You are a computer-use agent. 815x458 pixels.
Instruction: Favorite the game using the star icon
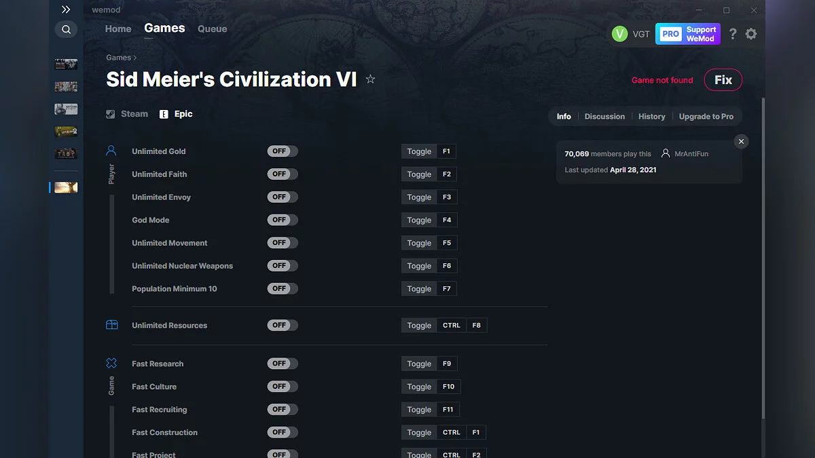[x=370, y=79]
